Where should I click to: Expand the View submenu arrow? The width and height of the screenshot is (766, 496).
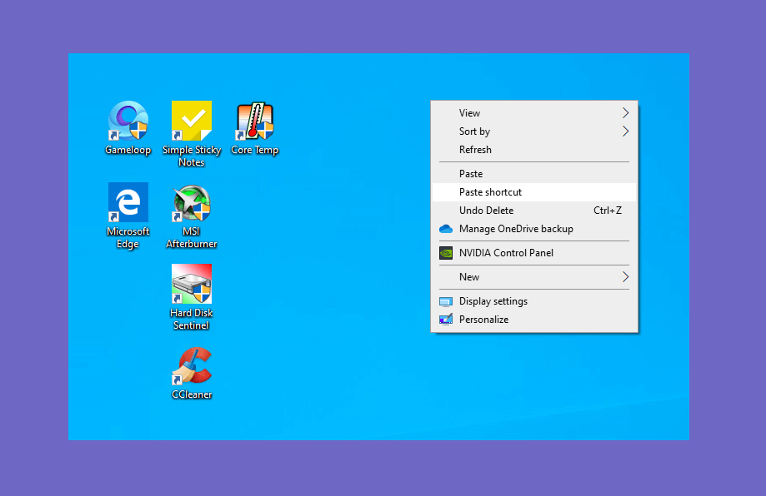[x=625, y=113]
